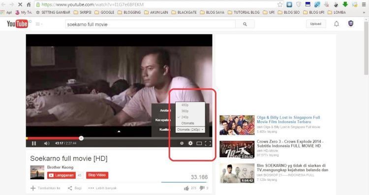Image resolution: width=369 pixels, height=195 pixels.
Task: Open the Otomatis (240p) quality dropdown
Action: coord(190,130)
